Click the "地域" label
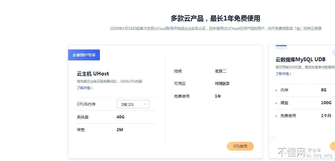 pyautogui.click(x=178, y=71)
